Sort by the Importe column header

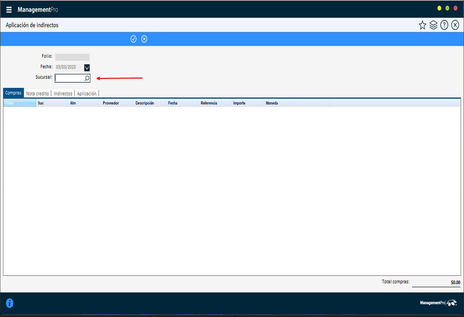239,103
